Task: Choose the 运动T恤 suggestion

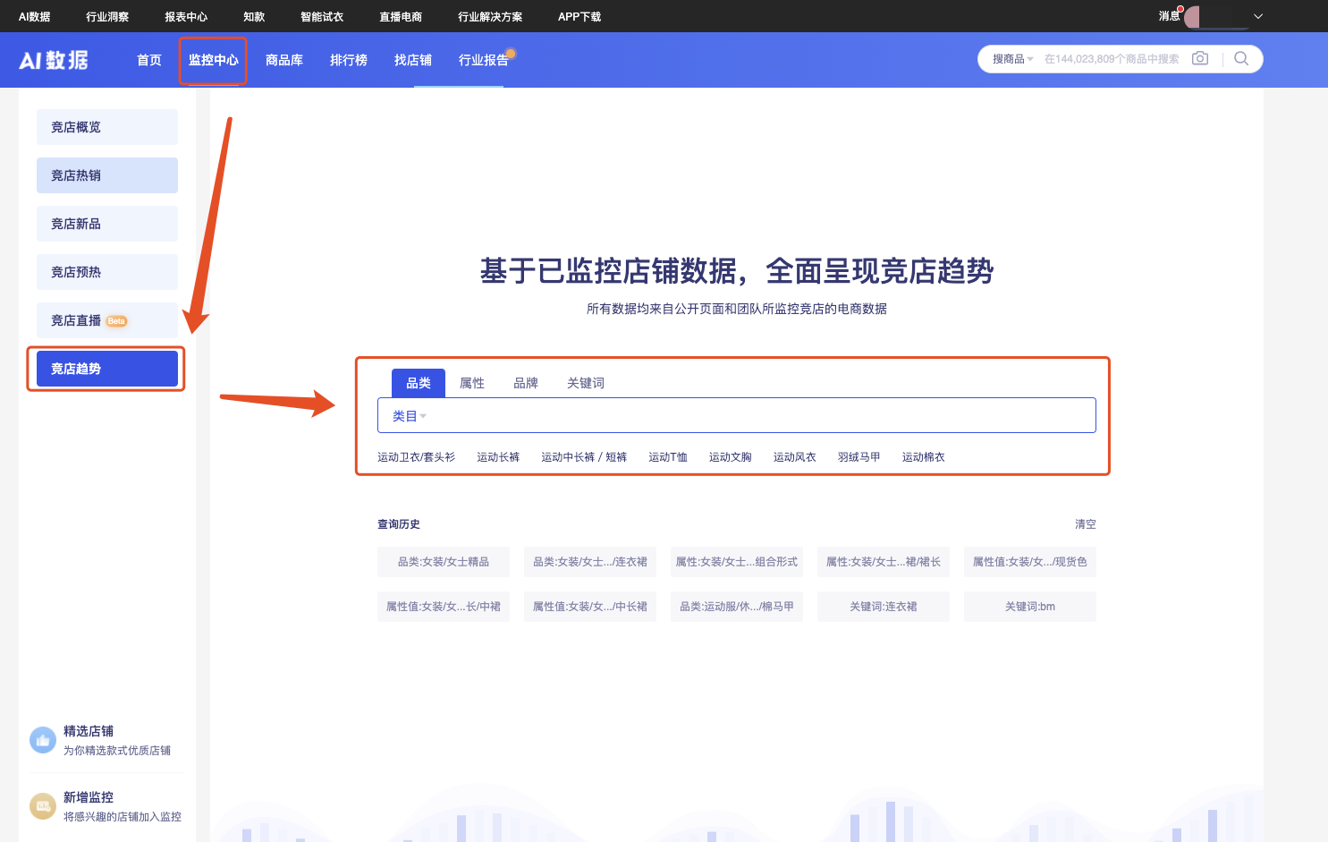Action: (668, 457)
